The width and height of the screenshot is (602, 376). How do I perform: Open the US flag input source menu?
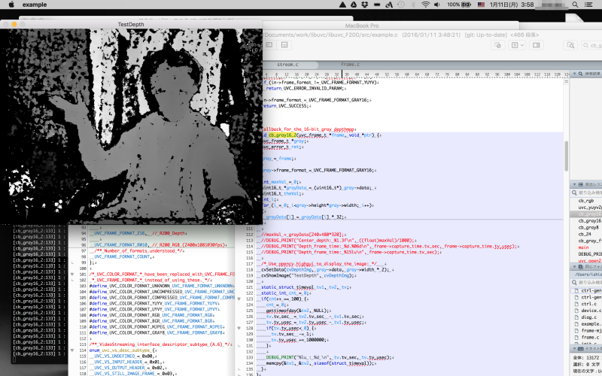(x=481, y=5)
